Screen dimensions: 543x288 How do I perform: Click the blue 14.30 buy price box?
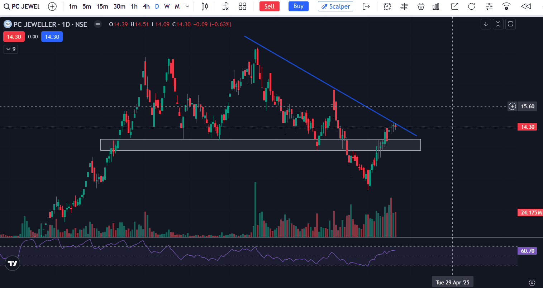[52, 37]
